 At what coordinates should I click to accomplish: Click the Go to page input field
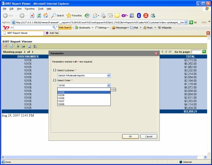click(x=196, y=52)
